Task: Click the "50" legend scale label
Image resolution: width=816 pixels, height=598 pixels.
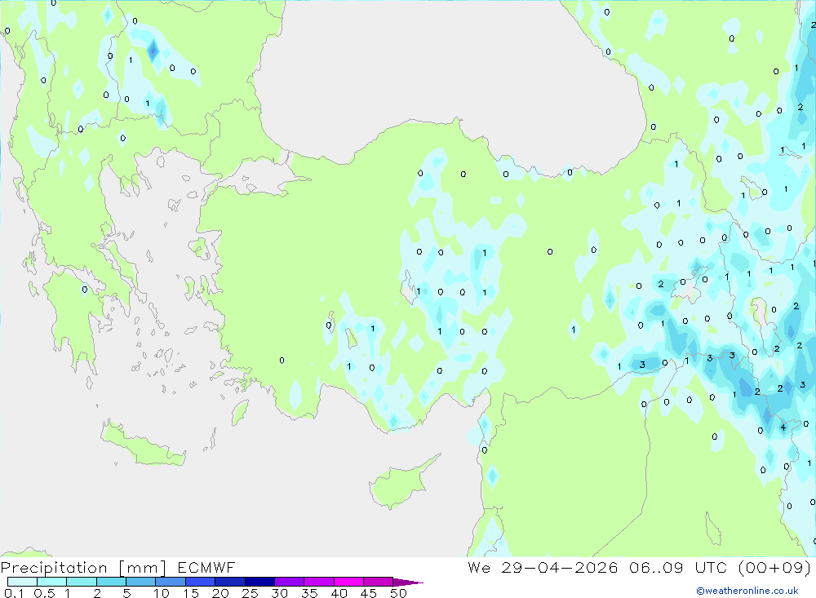Action: click(398, 593)
